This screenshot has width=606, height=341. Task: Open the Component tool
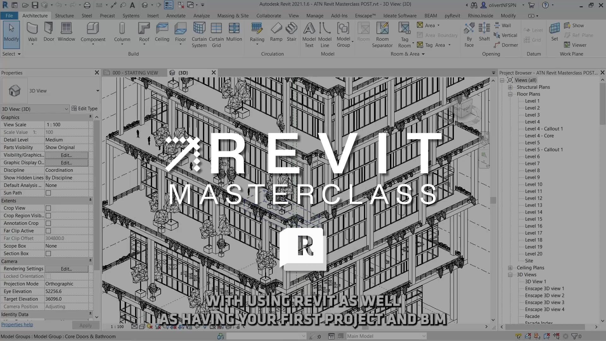click(93, 33)
